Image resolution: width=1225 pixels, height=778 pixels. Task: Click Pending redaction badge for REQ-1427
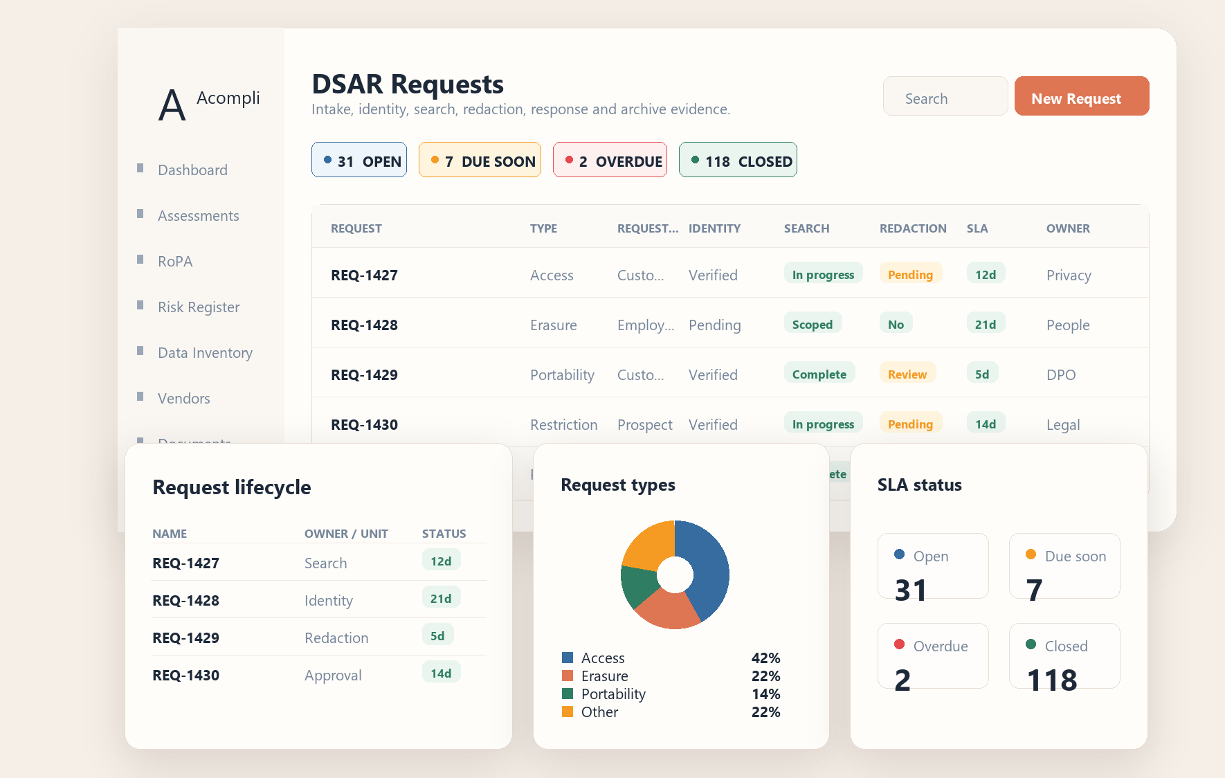click(910, 274)
